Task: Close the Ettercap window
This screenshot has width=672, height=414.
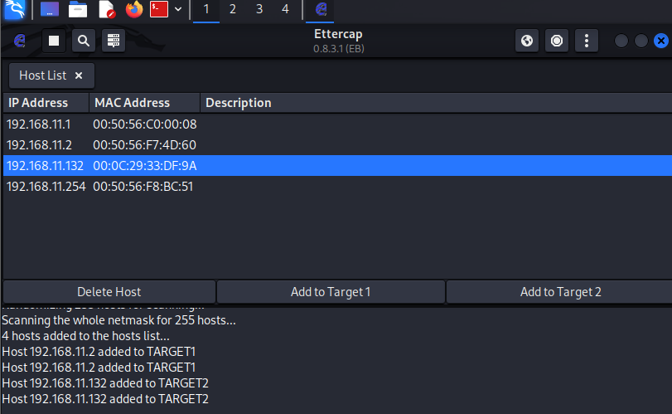Action: pyautogui.click(x=661, y=41)
